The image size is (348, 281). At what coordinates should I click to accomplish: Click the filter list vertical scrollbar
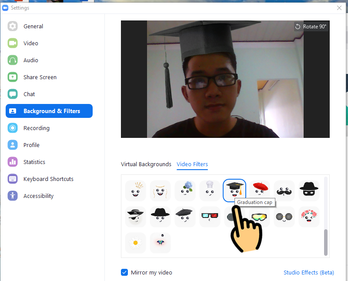point(326,241)
